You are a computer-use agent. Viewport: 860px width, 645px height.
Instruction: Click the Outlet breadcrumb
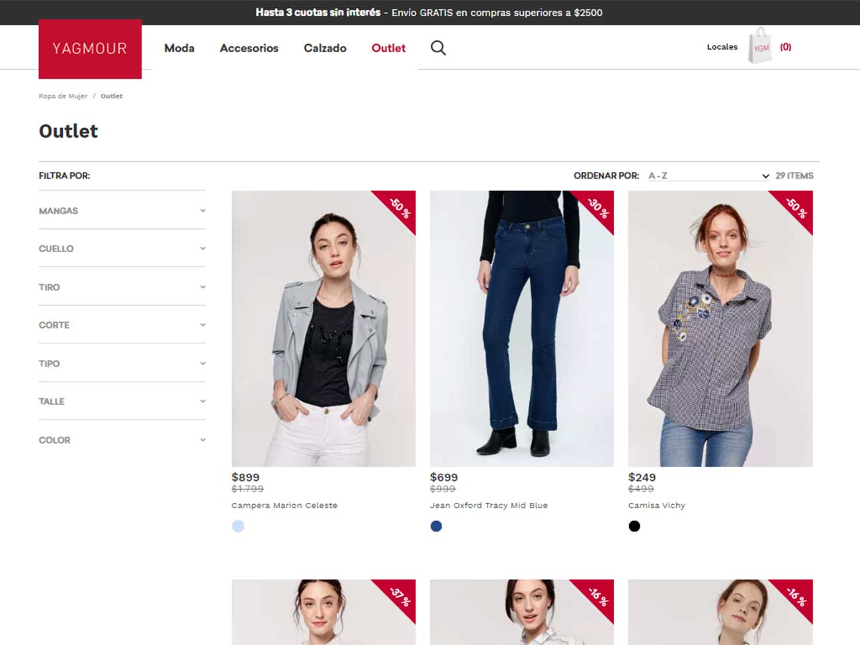click(111, 96)
